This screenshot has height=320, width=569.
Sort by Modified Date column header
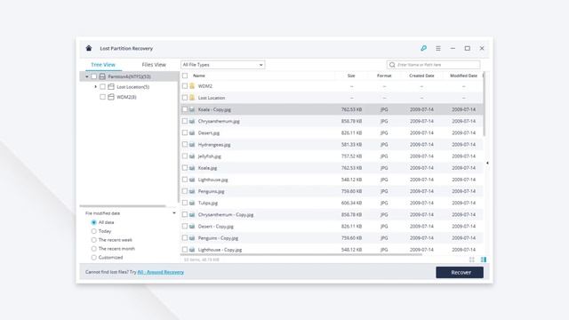tap(463, 76)
